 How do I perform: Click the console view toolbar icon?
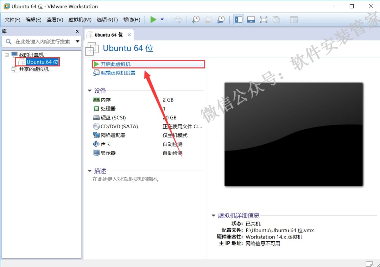294,20
